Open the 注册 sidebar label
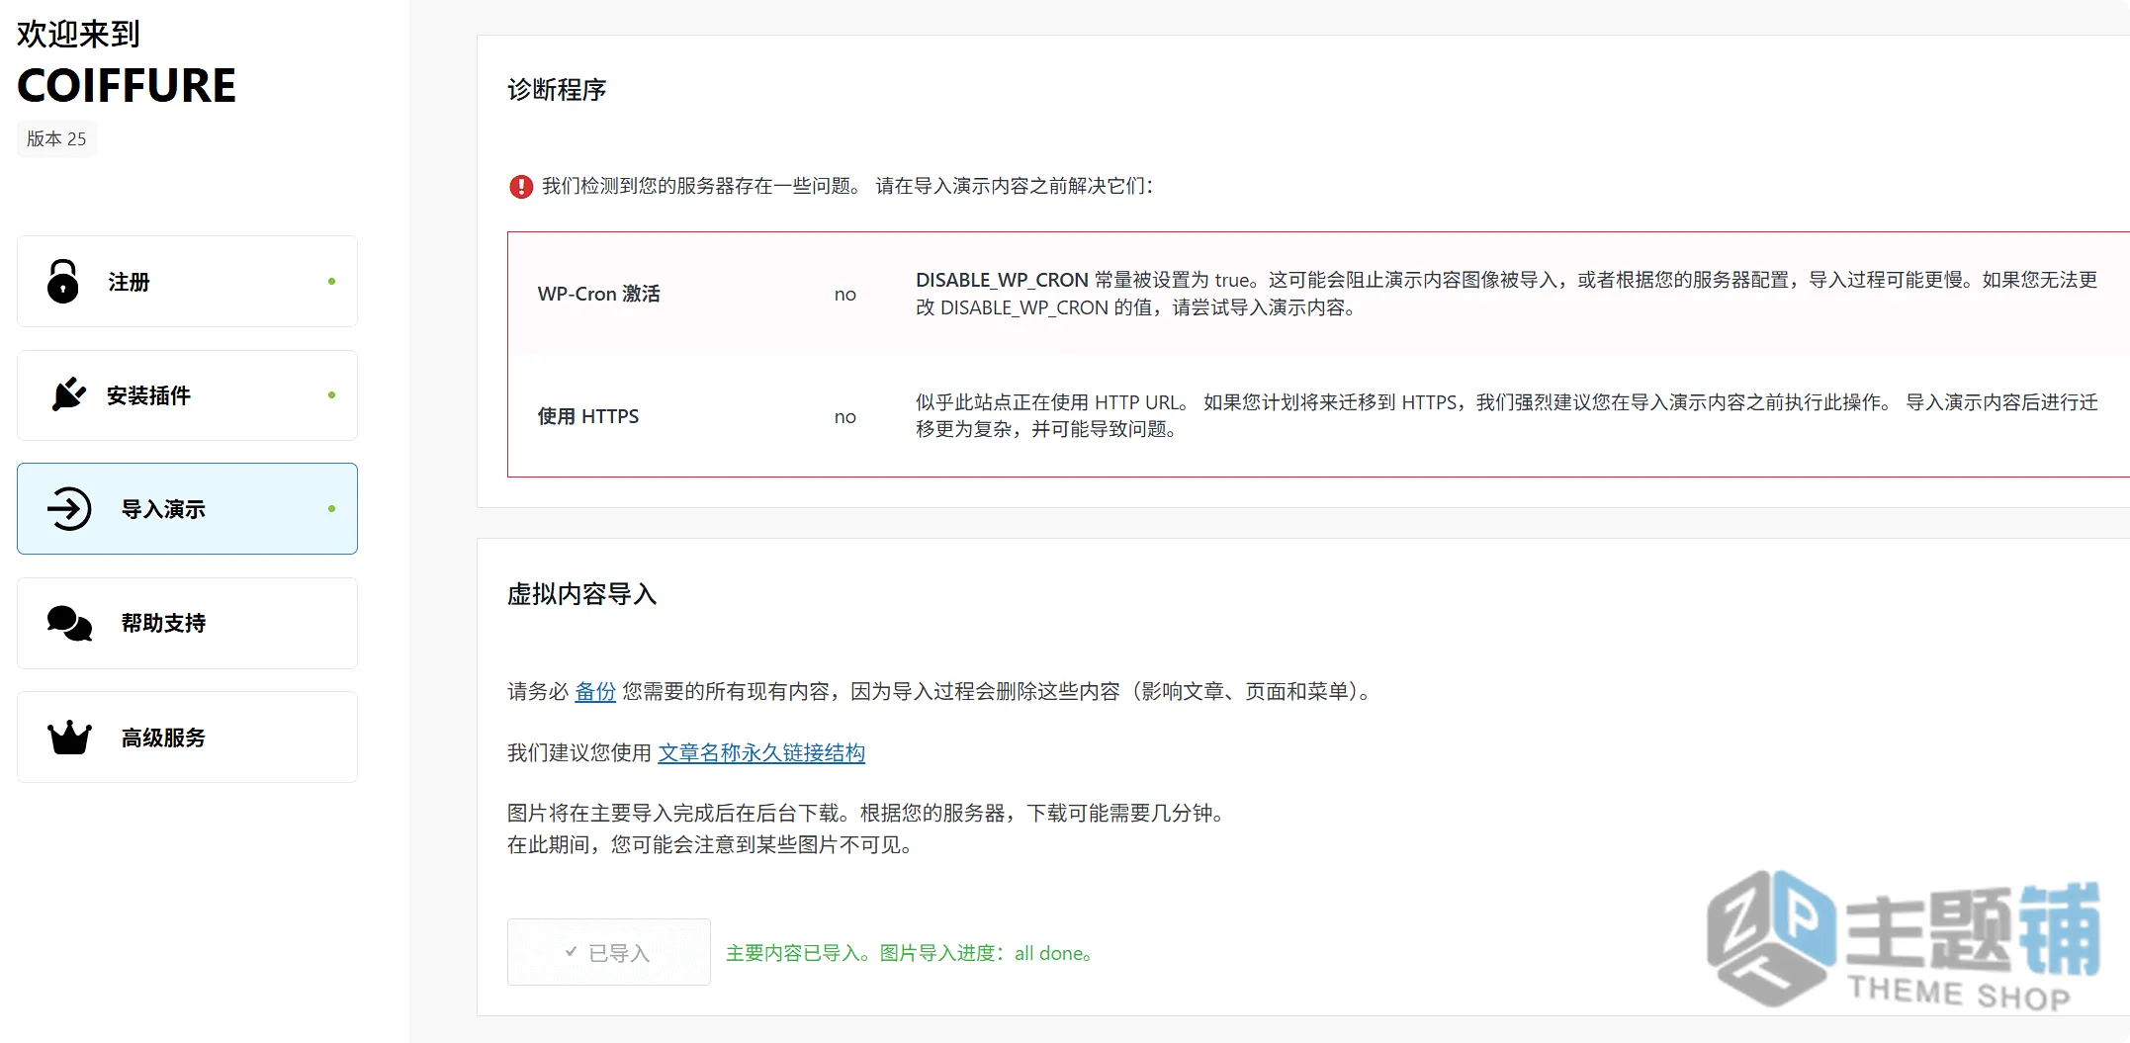Image resolution: width=2130 pixels, height=1043 pixels. point(129,282)
